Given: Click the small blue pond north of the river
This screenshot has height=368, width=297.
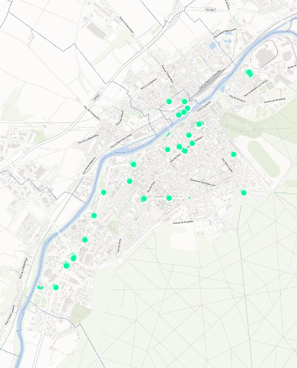Looking at the screenshot, I should tap(213, 46).
